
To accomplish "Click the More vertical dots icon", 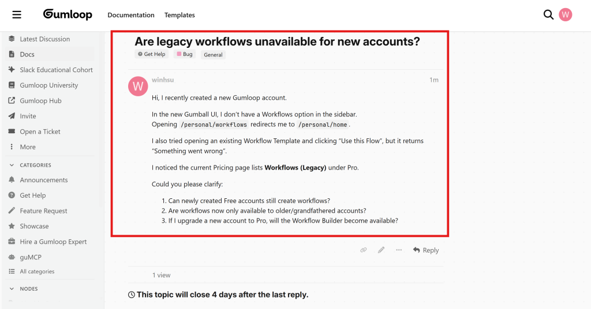I will (12, 147).
